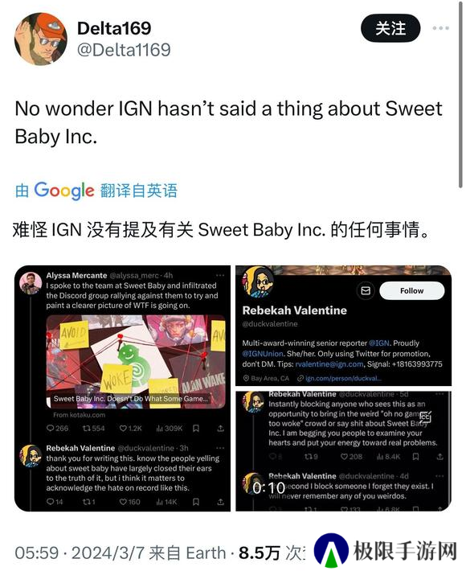Click the vertical scrollbar at right edge
This screenshot has height=571, width=466.
pyautogui.click(x=461, y=95)
